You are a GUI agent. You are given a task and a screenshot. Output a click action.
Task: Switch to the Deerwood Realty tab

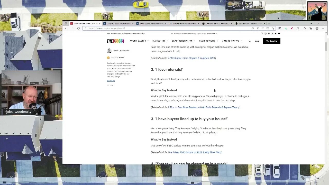(x=217, y=23)
